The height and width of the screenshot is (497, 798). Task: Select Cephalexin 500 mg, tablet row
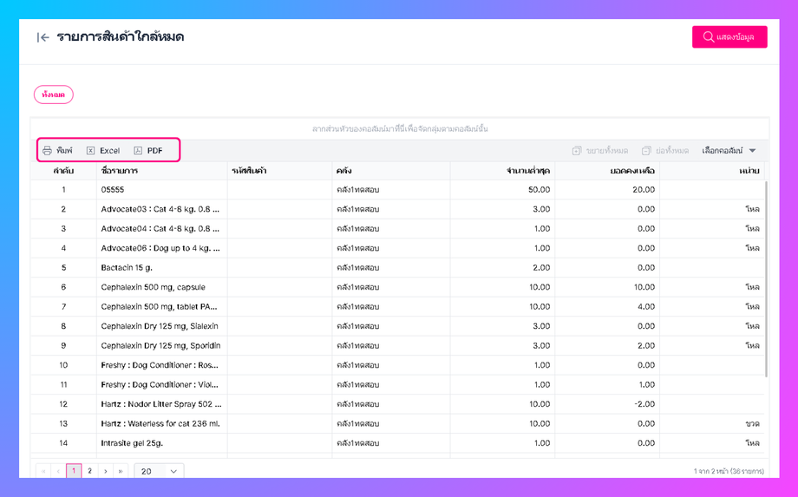[x=397, y=307]
